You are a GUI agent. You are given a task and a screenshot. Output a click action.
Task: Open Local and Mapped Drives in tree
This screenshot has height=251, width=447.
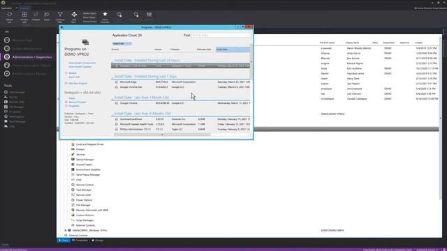tap(87, 144)
